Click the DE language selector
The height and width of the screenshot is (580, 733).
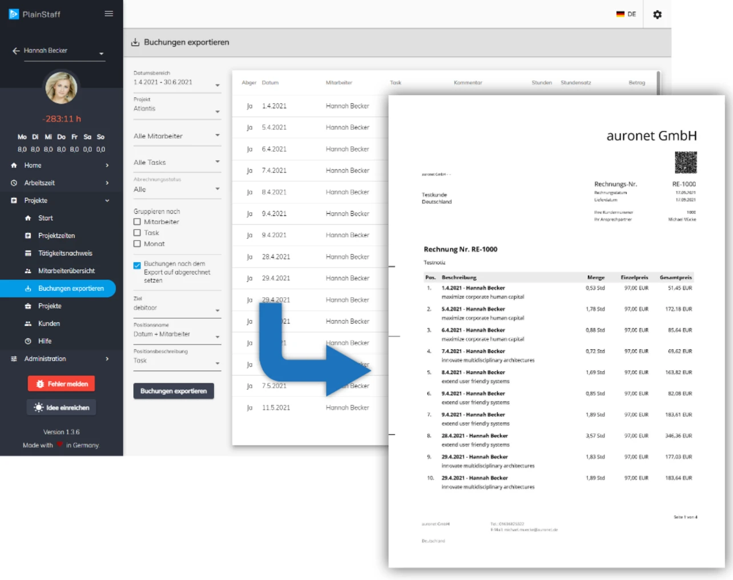626,14
